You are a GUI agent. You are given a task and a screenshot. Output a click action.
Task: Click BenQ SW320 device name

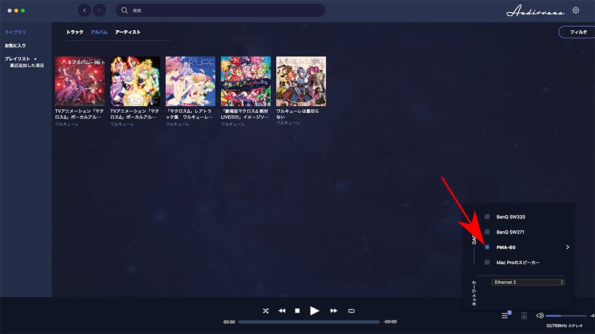(511, 217)
